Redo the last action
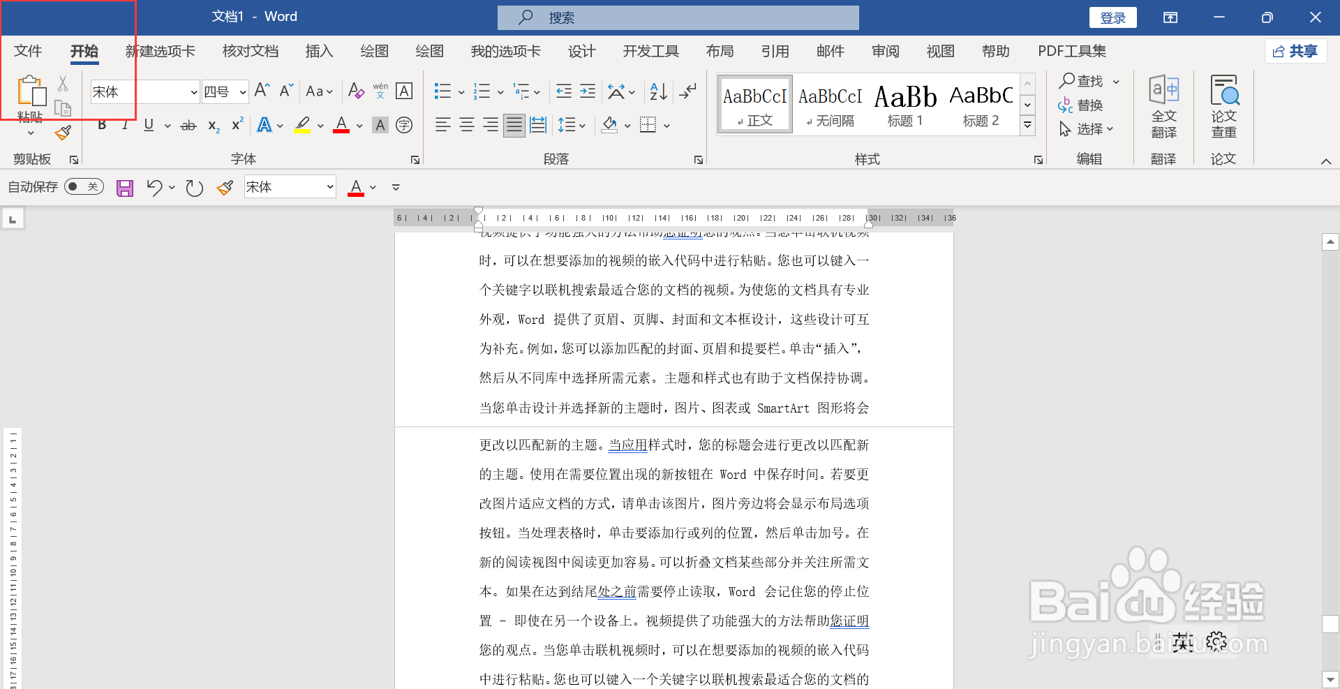The image size is (1340, 689). pyautogui.click(x=194, y=188)
